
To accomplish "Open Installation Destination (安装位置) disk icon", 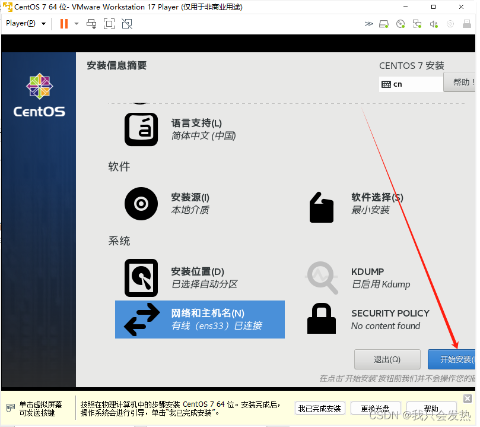I will click(141, 278).
